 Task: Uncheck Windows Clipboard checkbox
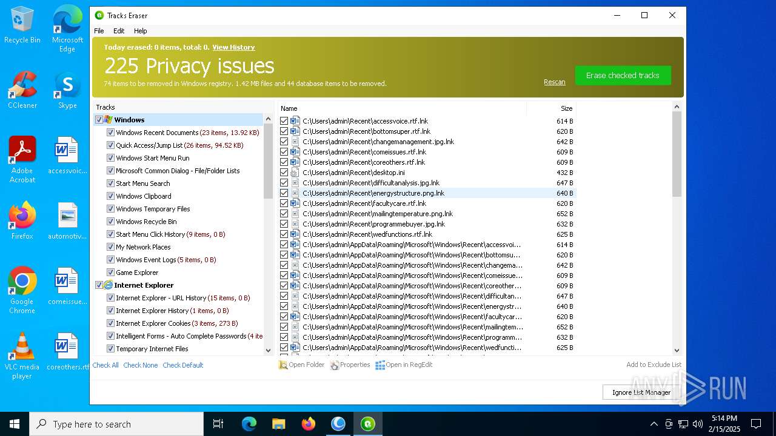[110, 196]
